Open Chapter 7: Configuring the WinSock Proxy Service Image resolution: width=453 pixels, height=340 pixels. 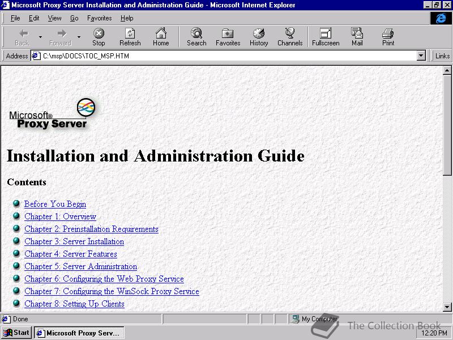(112, 291)
